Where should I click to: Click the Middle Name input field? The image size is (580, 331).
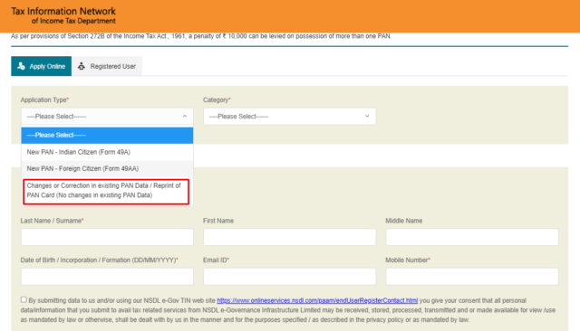(x=472, y=237)
